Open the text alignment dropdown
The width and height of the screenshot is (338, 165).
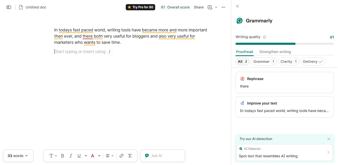(110, 156)
